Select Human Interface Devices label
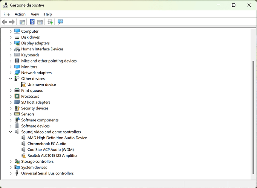 [42, 49]
